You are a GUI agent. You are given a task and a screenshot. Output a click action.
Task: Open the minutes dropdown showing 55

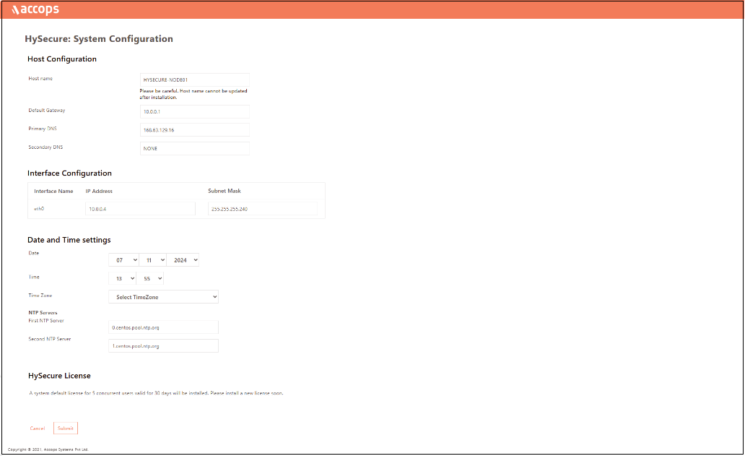pos(150,278)
